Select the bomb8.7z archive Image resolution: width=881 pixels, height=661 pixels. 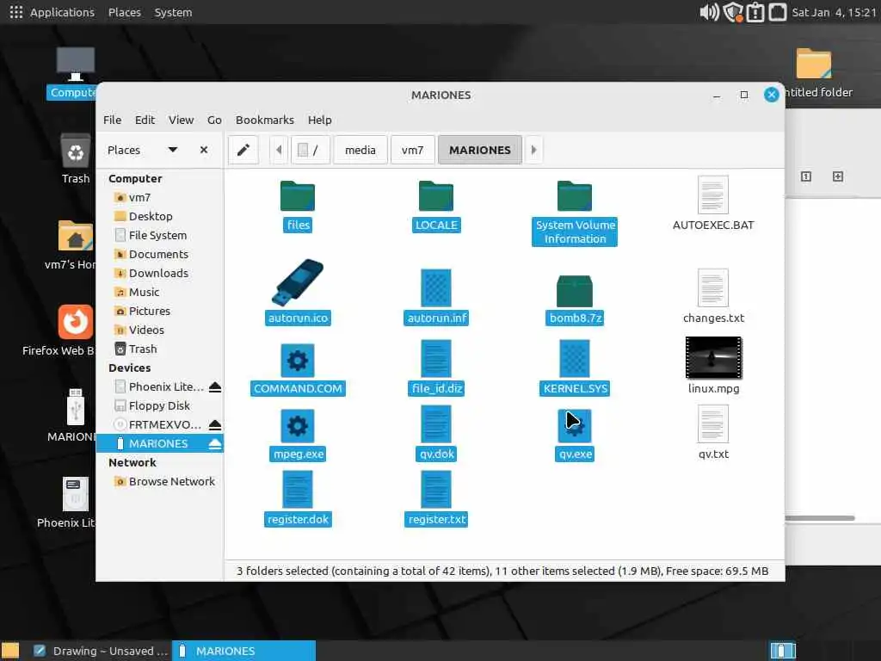574,291
